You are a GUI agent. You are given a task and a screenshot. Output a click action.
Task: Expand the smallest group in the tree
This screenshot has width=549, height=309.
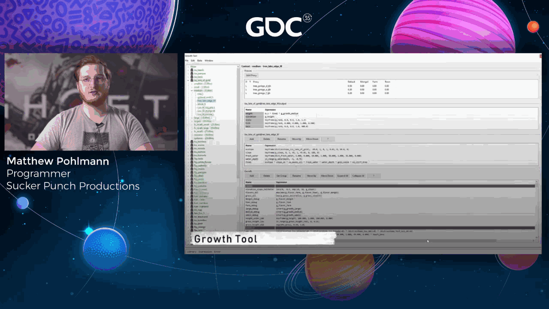pyautogui.click(x=192, y=84)
